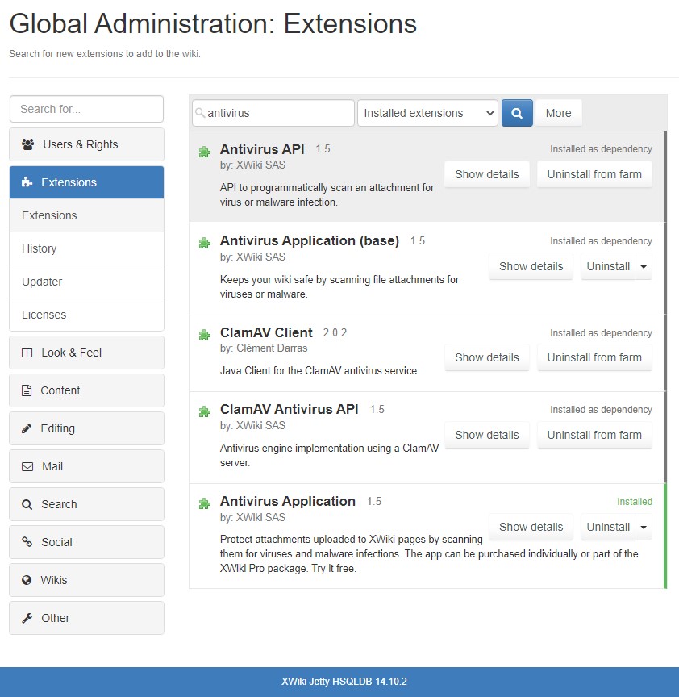This screenshot has width=679, height=697.
Task: Open the Search administration section
Action: click(x=86, y=504)
